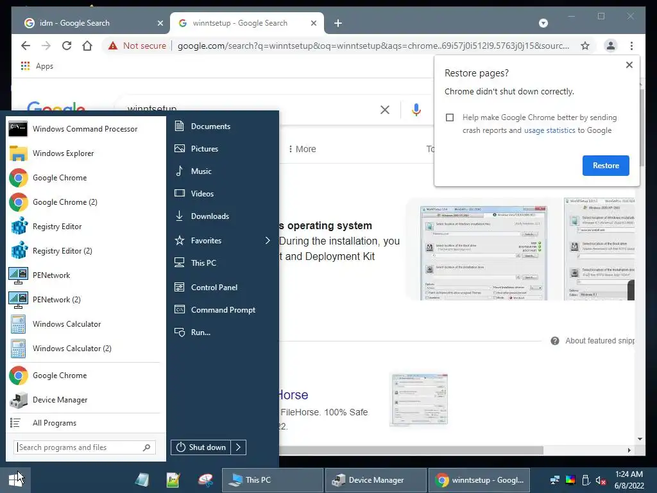Open a new Chrome tab
Viewport: 657px width, 493px height.
(x=337, y=23)
